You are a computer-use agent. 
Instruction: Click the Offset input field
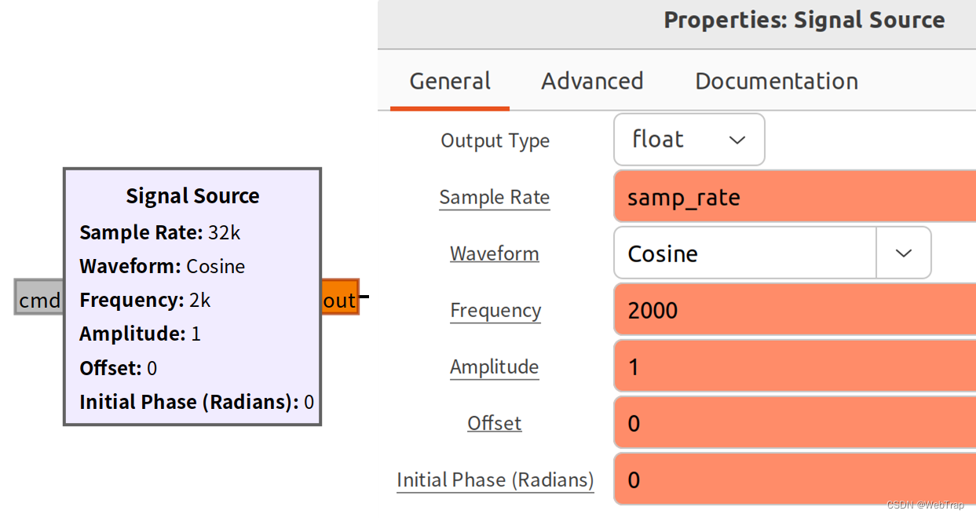pos(793,423)
